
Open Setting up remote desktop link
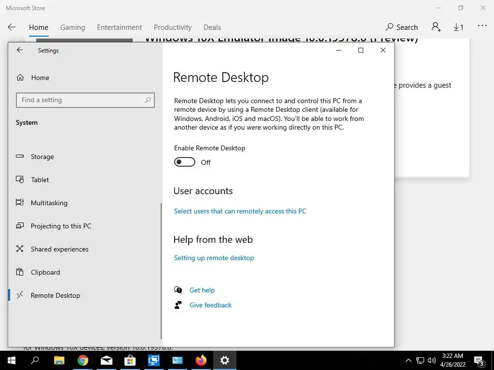(214, 258)
